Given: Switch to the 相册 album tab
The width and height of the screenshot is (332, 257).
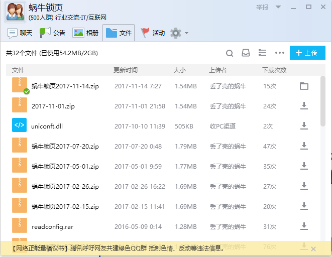Looking at the screenshot, I should coord(85,33).
